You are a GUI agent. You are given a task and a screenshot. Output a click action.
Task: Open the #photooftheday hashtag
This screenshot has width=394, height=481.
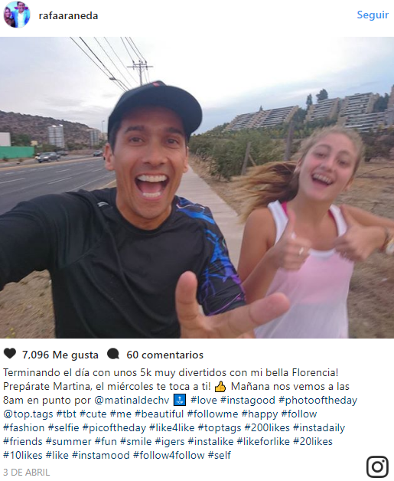317,401
